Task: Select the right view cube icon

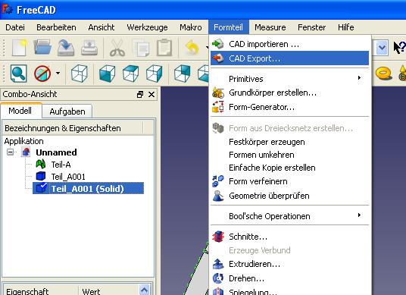Action: point(155,74)
